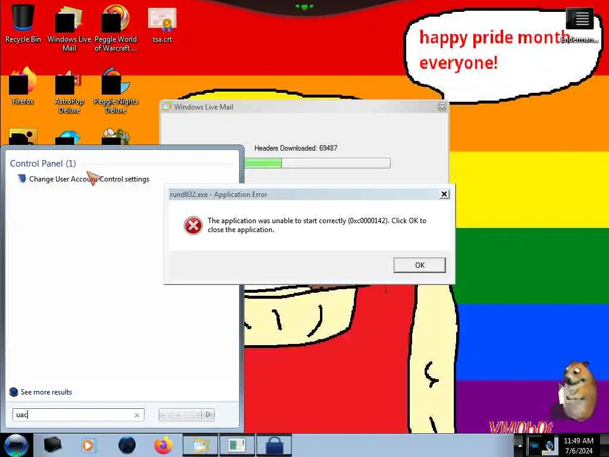Click the red error icon in dialog

pos(193,226)
